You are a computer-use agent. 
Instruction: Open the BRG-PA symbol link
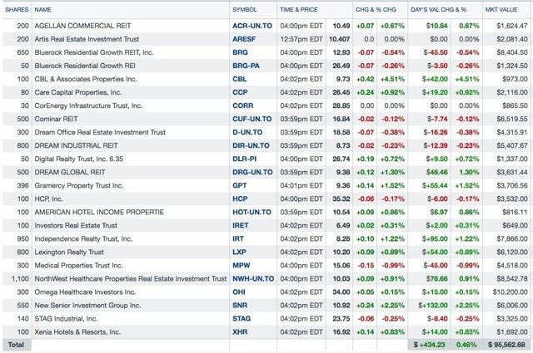(x=247, y=66)
